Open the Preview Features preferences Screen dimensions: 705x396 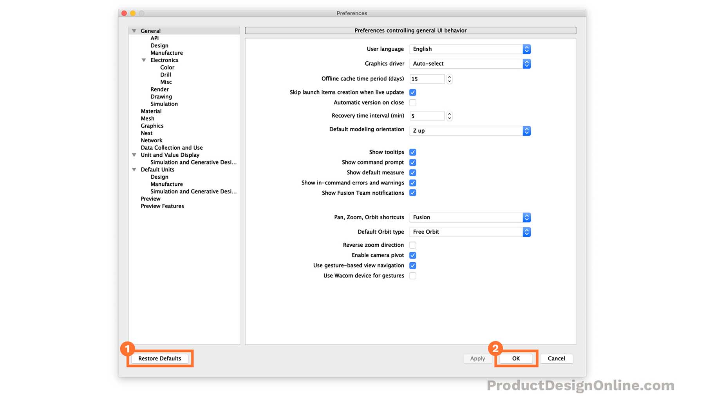pyautogui.click(x=162, y=206)
